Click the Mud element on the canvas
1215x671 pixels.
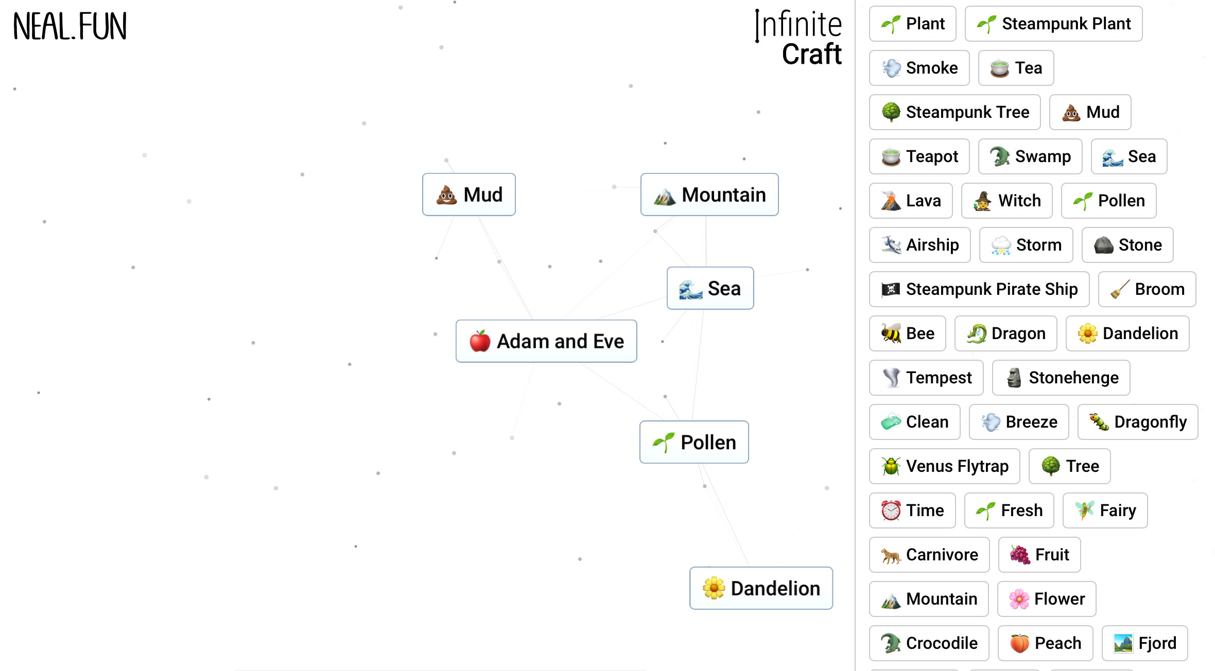pyautogui.click(x=468, y=195)
